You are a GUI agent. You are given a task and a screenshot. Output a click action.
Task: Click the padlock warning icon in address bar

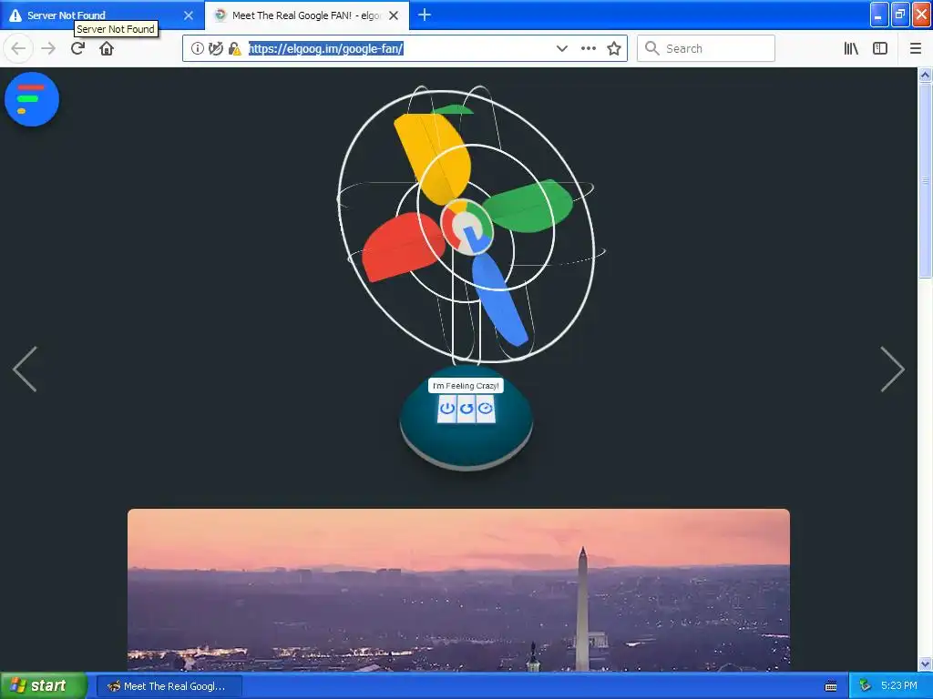[234, 48]
